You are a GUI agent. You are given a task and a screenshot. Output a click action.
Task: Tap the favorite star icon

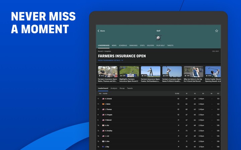(x=217, y=31)
